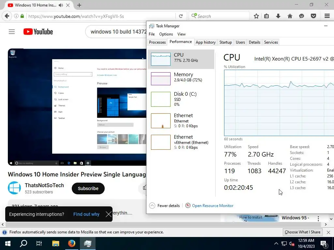Go back with Firefox back arrow
The image size is (334, 250).
(7, 16)
